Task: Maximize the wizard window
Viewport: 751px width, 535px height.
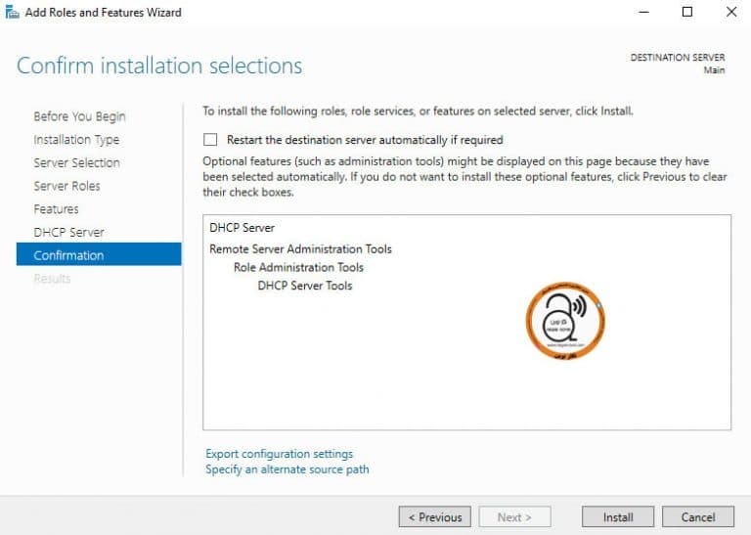Action: tap(687, 12)
